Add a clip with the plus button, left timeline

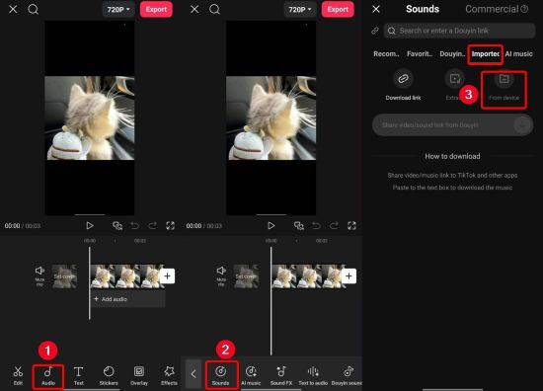pos(167,276)
